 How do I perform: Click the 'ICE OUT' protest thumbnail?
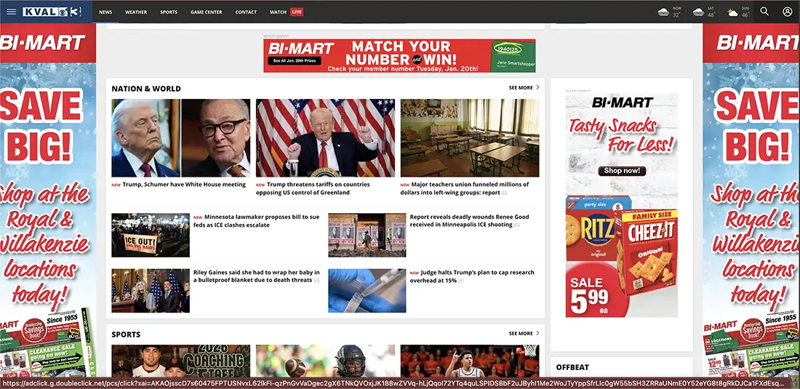click(151, 235)
